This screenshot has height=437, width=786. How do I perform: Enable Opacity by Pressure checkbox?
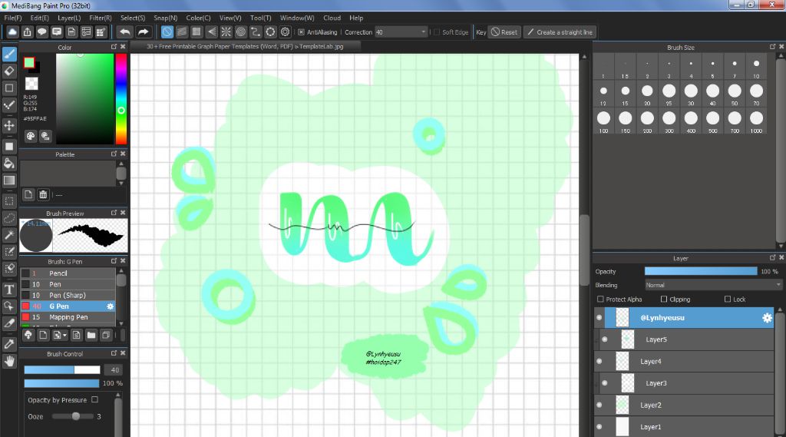click(94, 400)
